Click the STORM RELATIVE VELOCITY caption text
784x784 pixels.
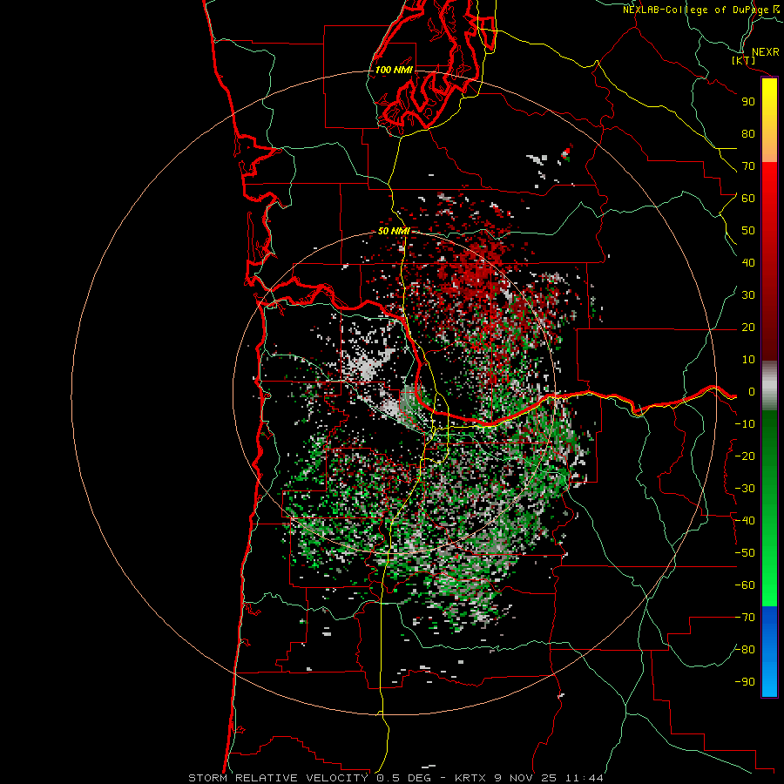click(278, 778)
